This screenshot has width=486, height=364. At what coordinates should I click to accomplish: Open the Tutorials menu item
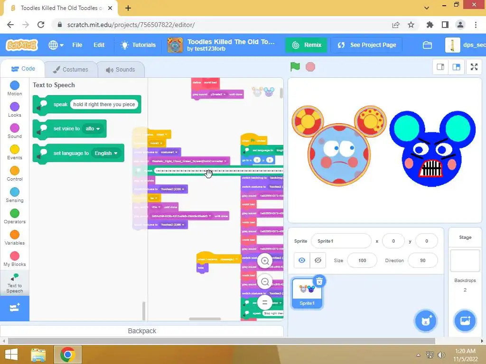tap(138, 45)
